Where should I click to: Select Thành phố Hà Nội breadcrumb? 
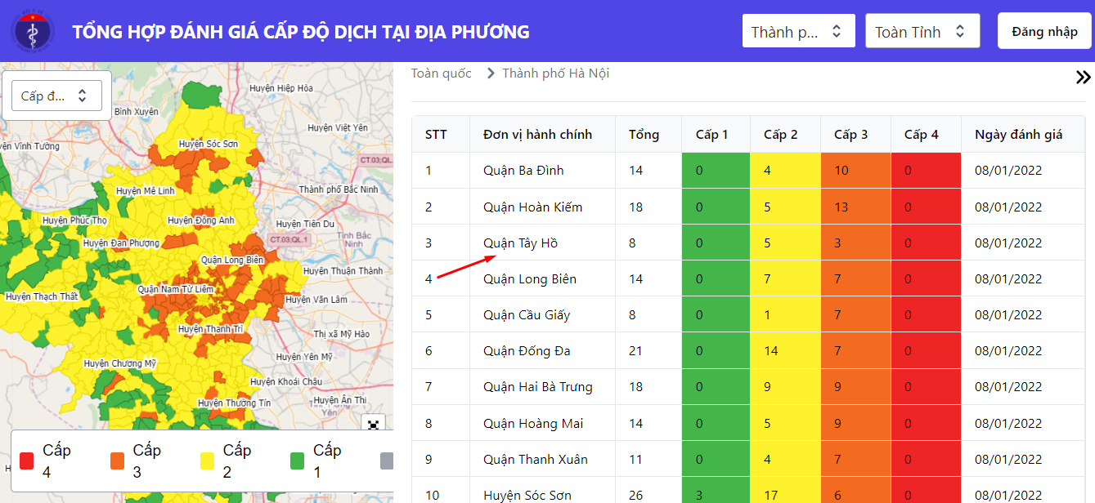pos(555,73)
